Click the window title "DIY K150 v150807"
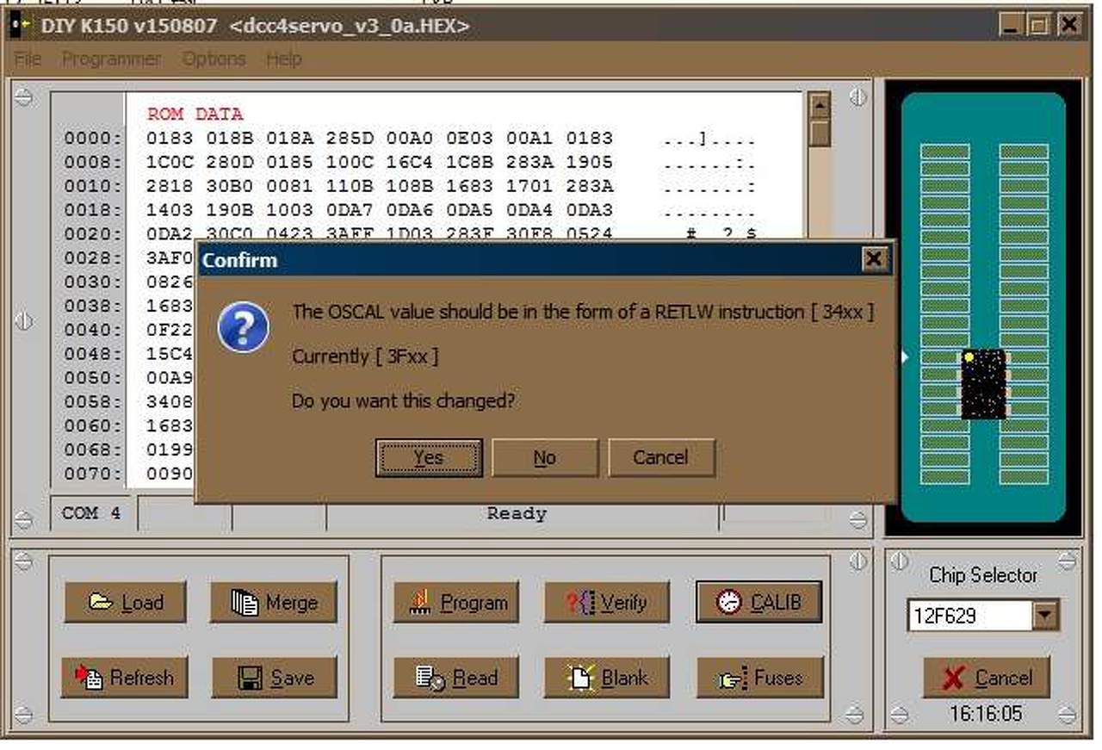Screen dimensions: 1102x750 click(129, 26)
